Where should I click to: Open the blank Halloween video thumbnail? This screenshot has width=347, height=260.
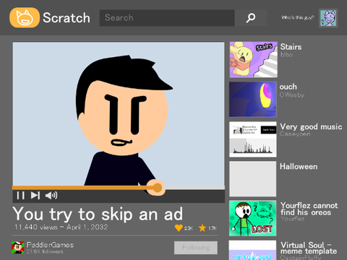[x=253, y=179]
